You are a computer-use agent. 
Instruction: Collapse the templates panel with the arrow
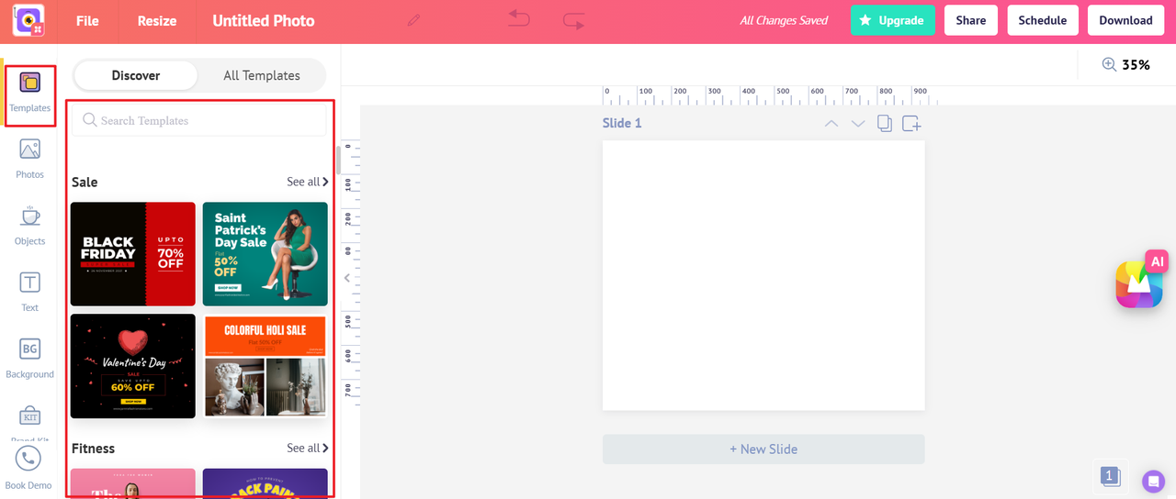[347, 277]
